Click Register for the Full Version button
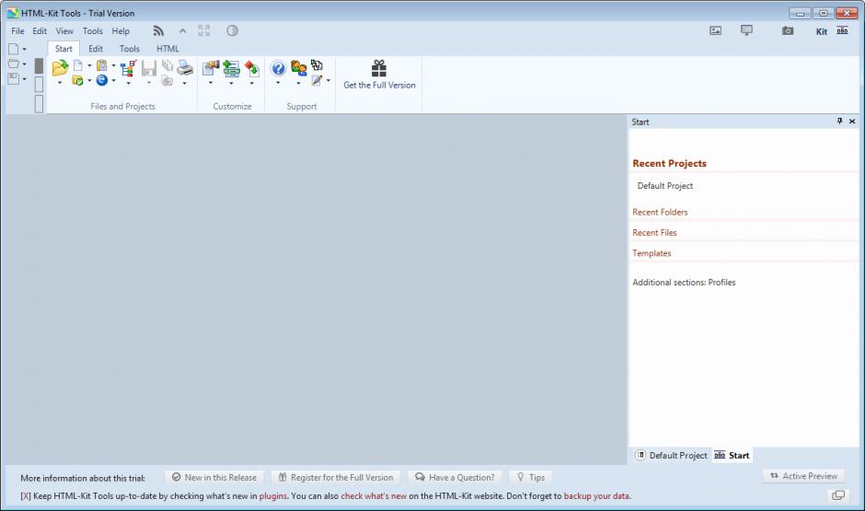 click(336, 477)
